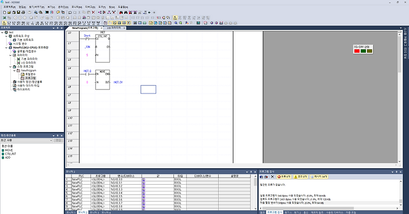Collapse the NewProgram tree node
The width and height of the screenshot is (409, 214).
tap(14, 71)
